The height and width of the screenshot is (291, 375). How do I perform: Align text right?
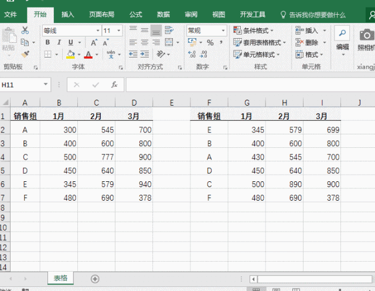coord(156,43)
